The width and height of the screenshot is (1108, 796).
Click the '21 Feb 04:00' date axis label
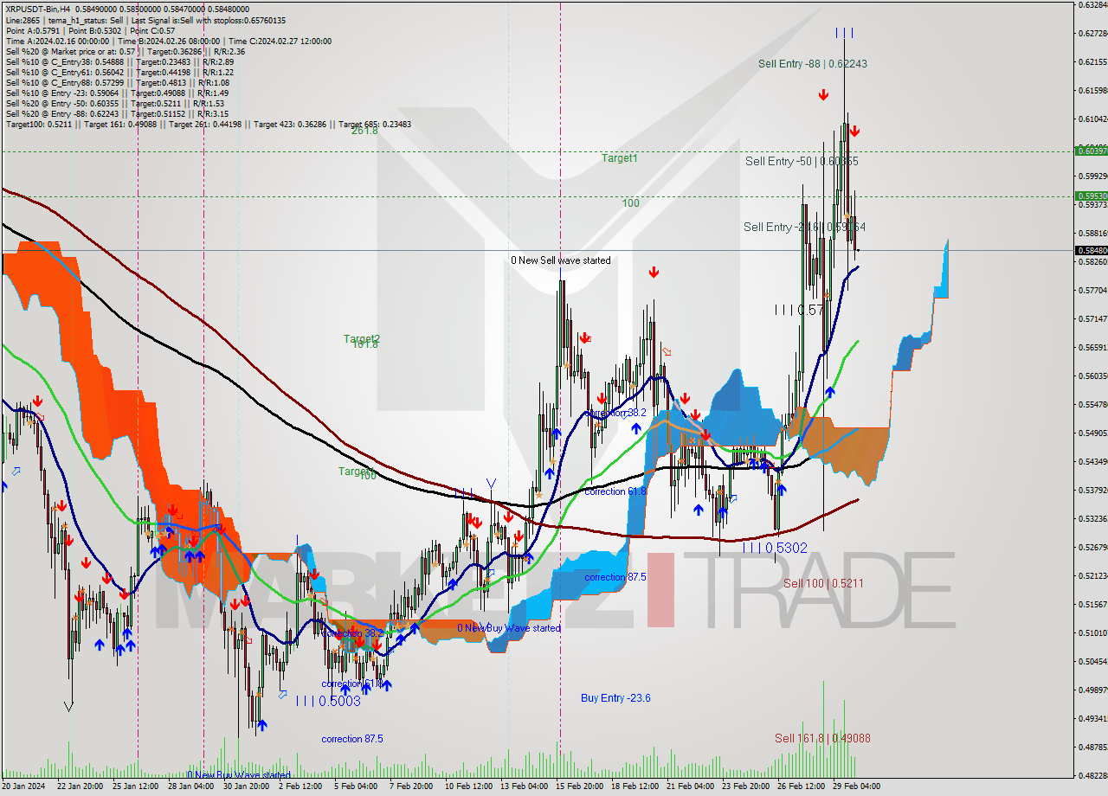[x=690, y=786]
